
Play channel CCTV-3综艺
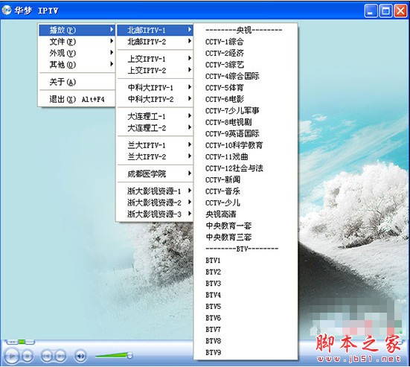pos(246,64)
